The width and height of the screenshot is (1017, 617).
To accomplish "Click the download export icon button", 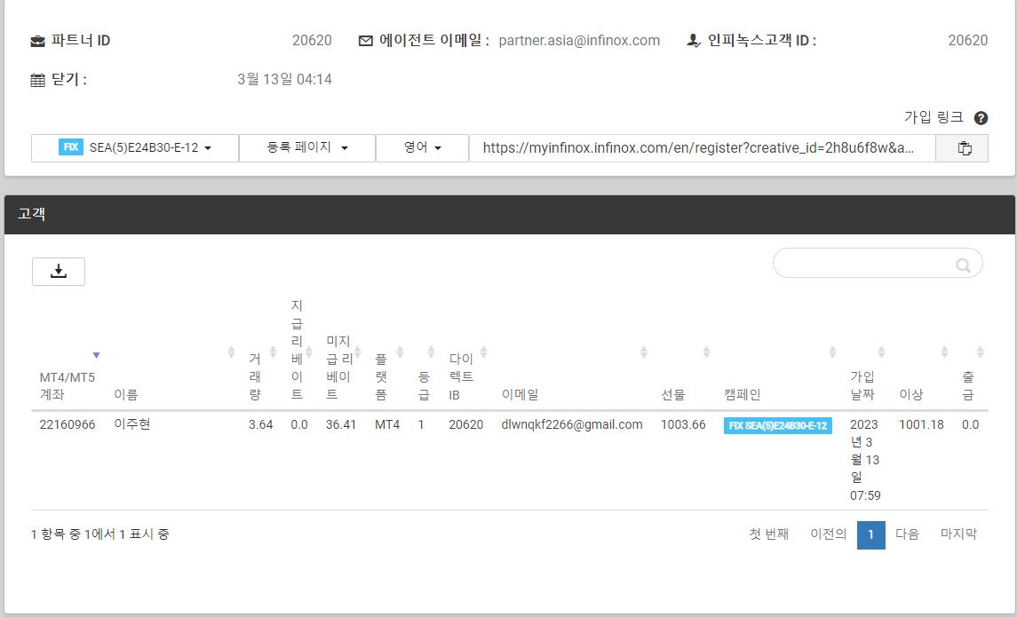I will 59,272.
